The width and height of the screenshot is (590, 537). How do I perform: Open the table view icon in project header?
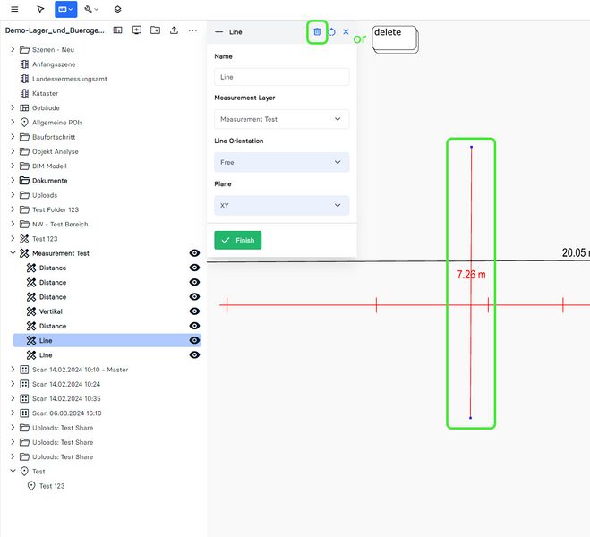click(117, 30)
